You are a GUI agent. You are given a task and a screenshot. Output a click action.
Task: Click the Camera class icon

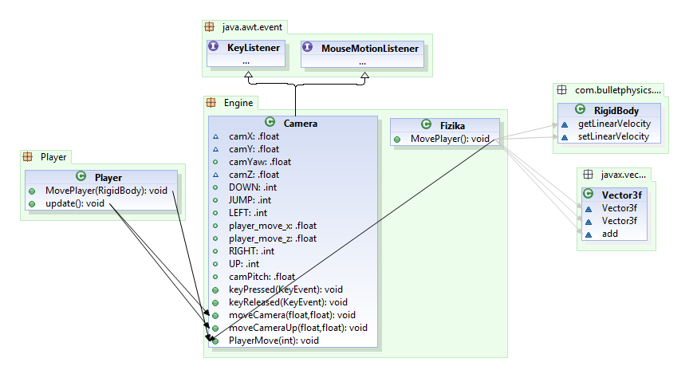(x=269, y=124)
